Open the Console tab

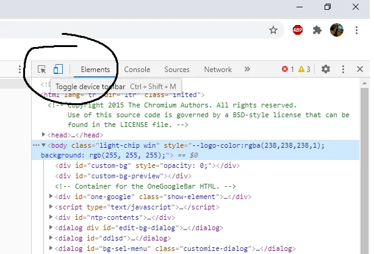[x=137, y=70]
